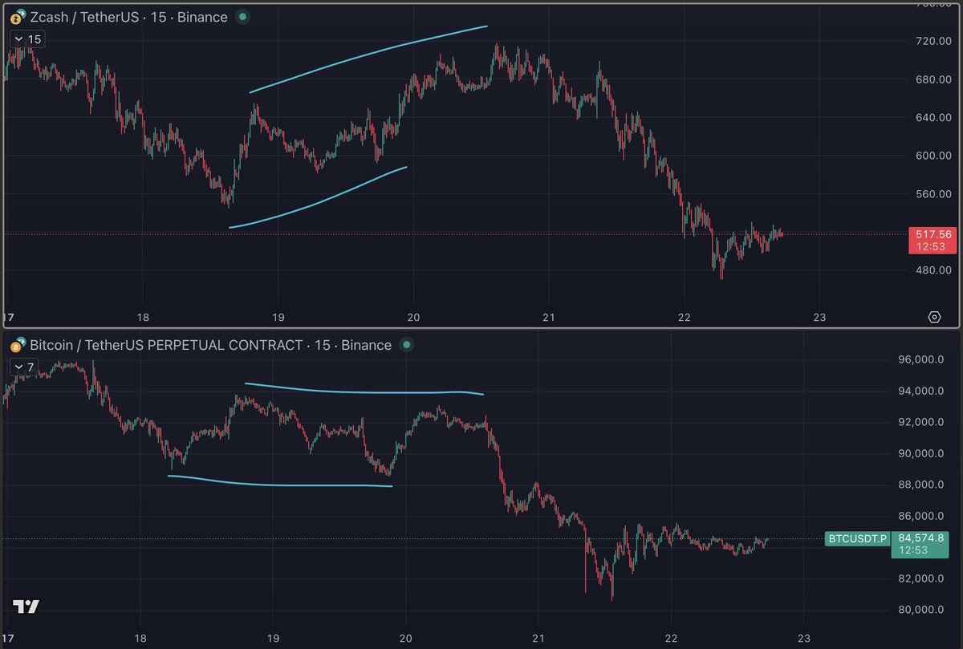
Task: Click 600.00 on Zcash price scale
Action: [932, 156]
